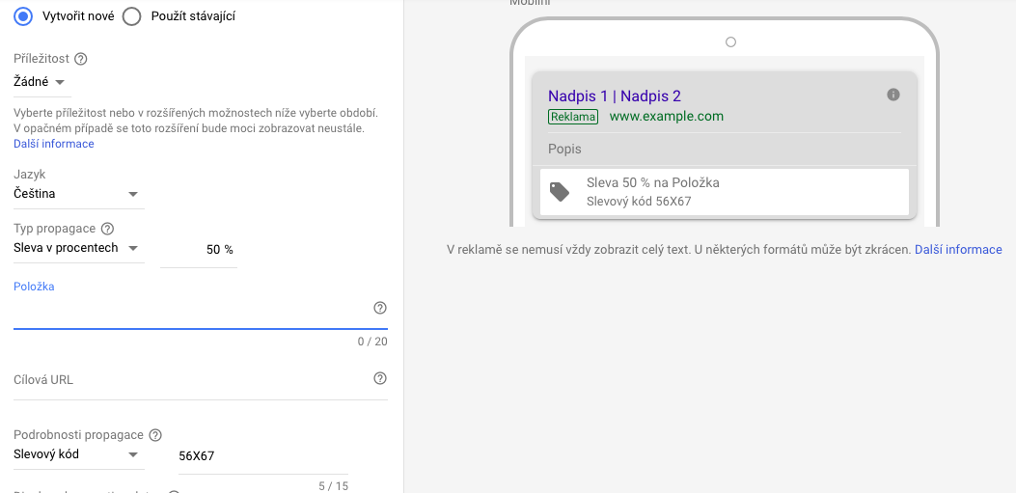This screenshot has width=1016, height=493.
Task: Select Vytvořit nové radio button
Action: coord(23,16)
